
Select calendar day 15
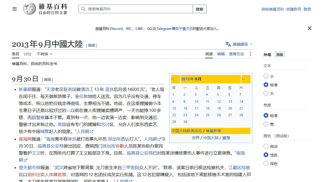click(174, 108)
